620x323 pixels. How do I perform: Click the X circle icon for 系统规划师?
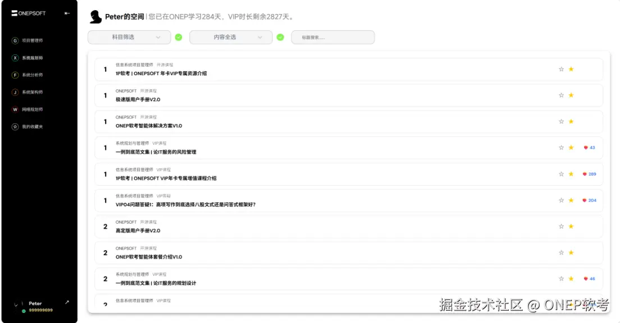click(15, 58)
